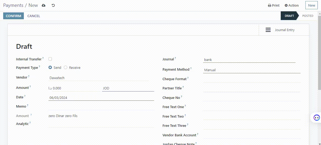The image size is (321, 145).
Task: Select the Draft status stage
Action: click(289, 16)
